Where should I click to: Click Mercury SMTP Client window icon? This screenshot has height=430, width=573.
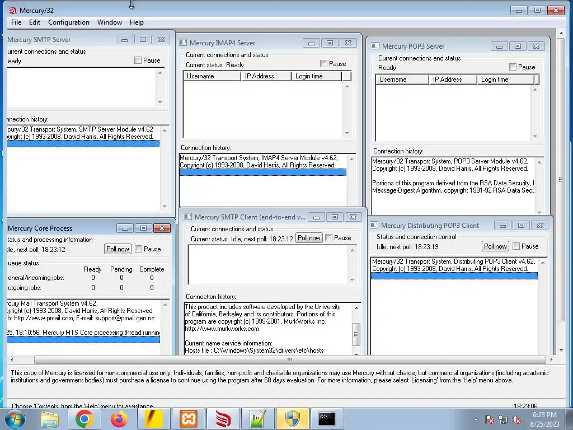(187, 217)
